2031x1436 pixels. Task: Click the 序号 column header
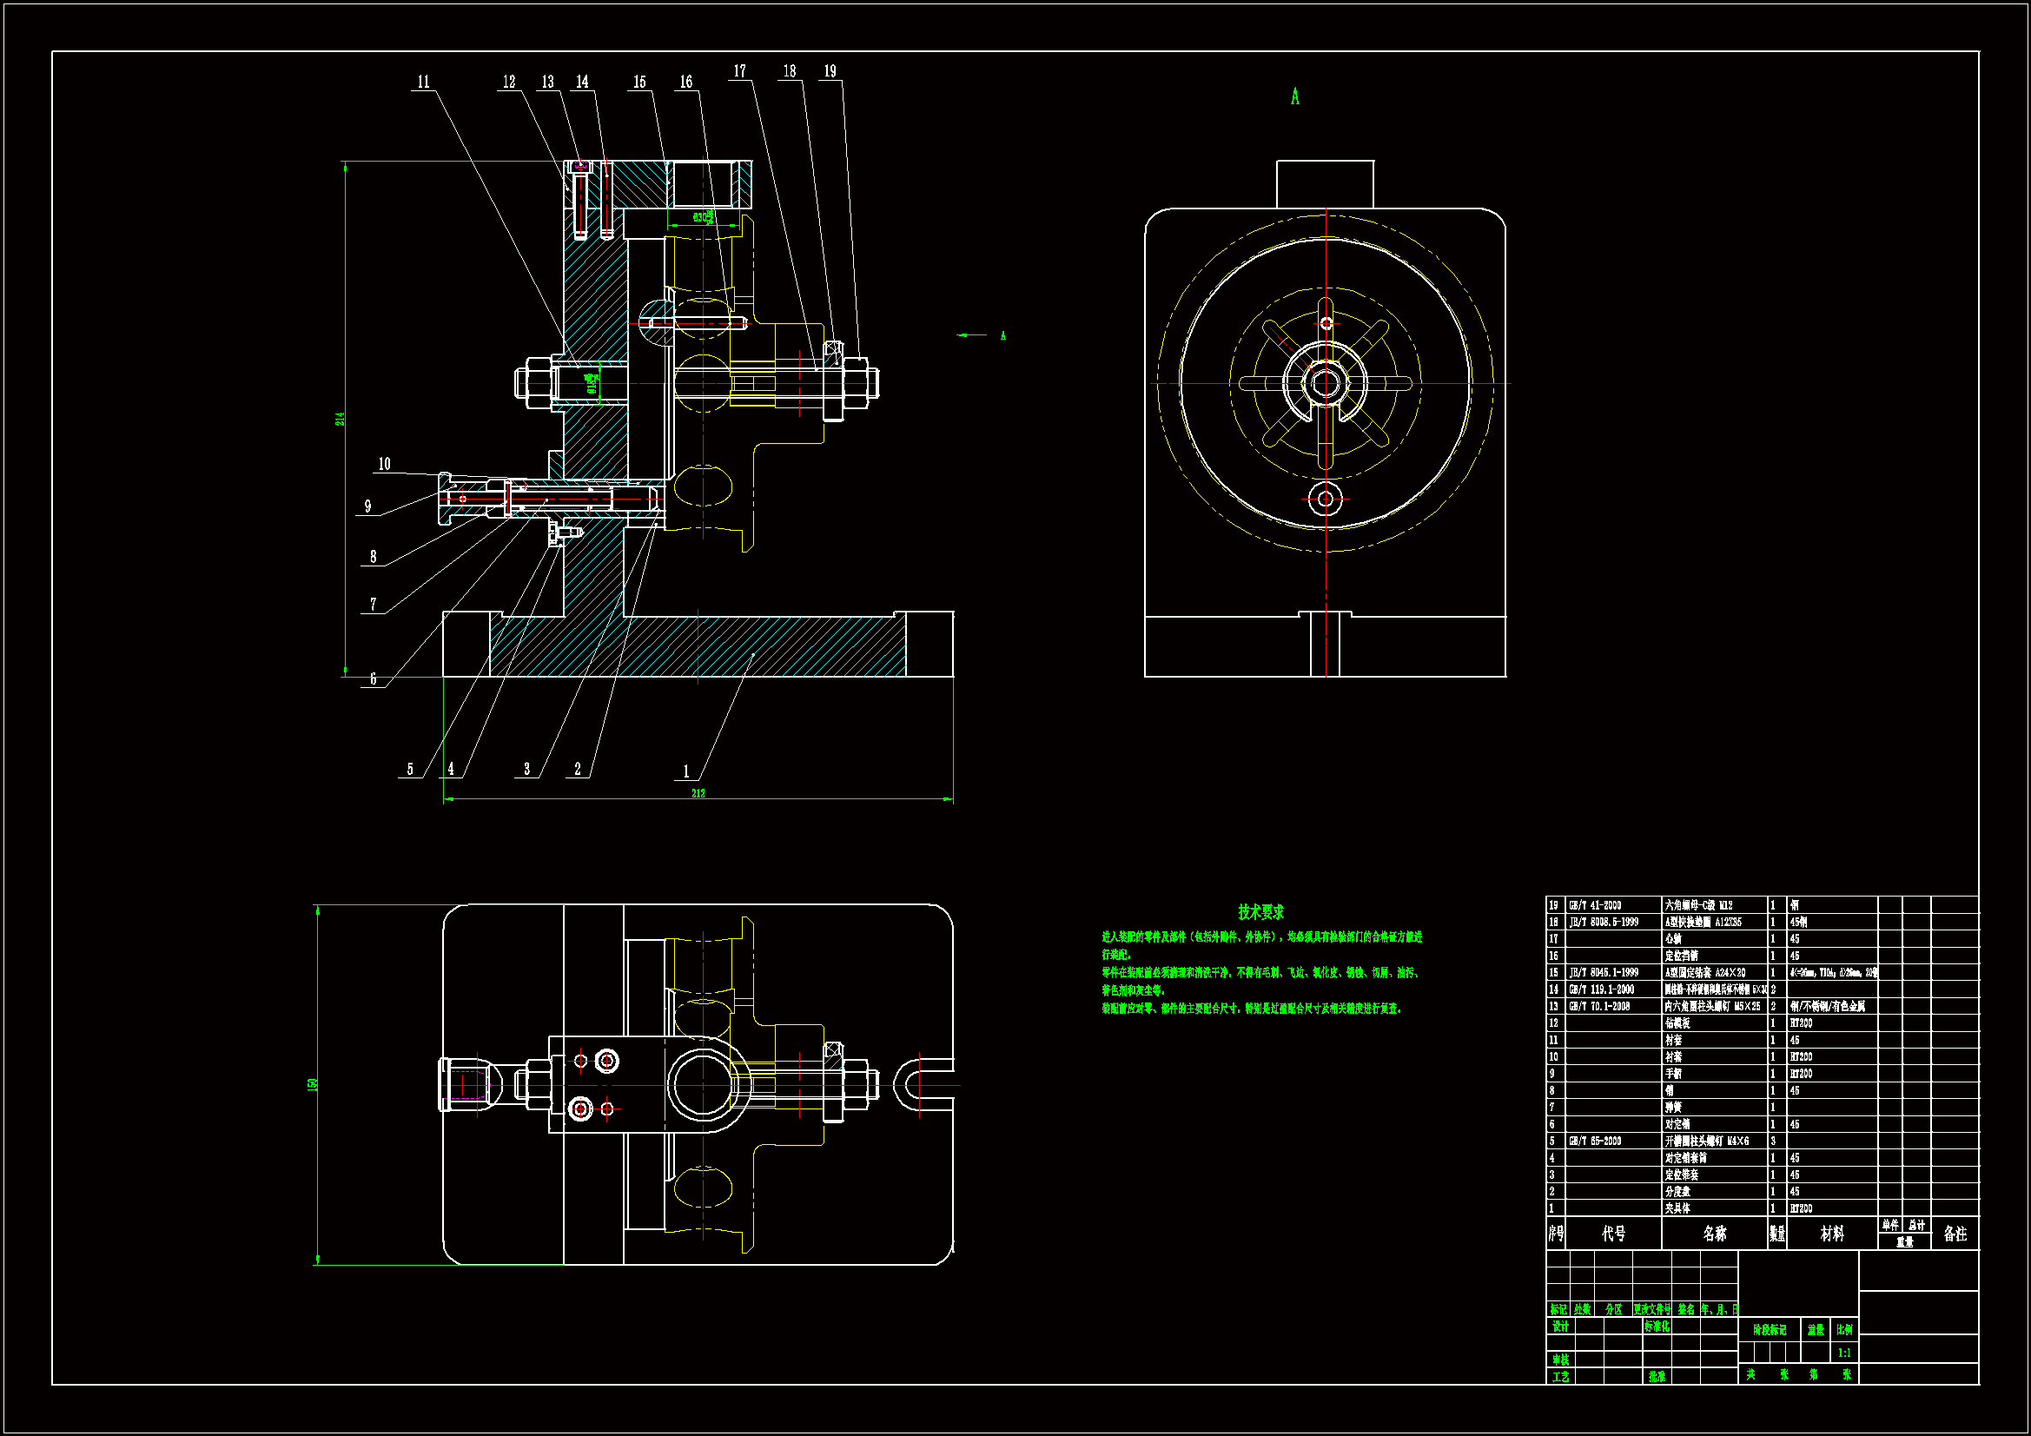1557,1234
